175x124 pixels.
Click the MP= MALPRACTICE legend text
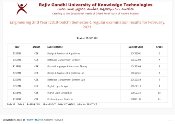pyautogui.click(x=87, y=104)
